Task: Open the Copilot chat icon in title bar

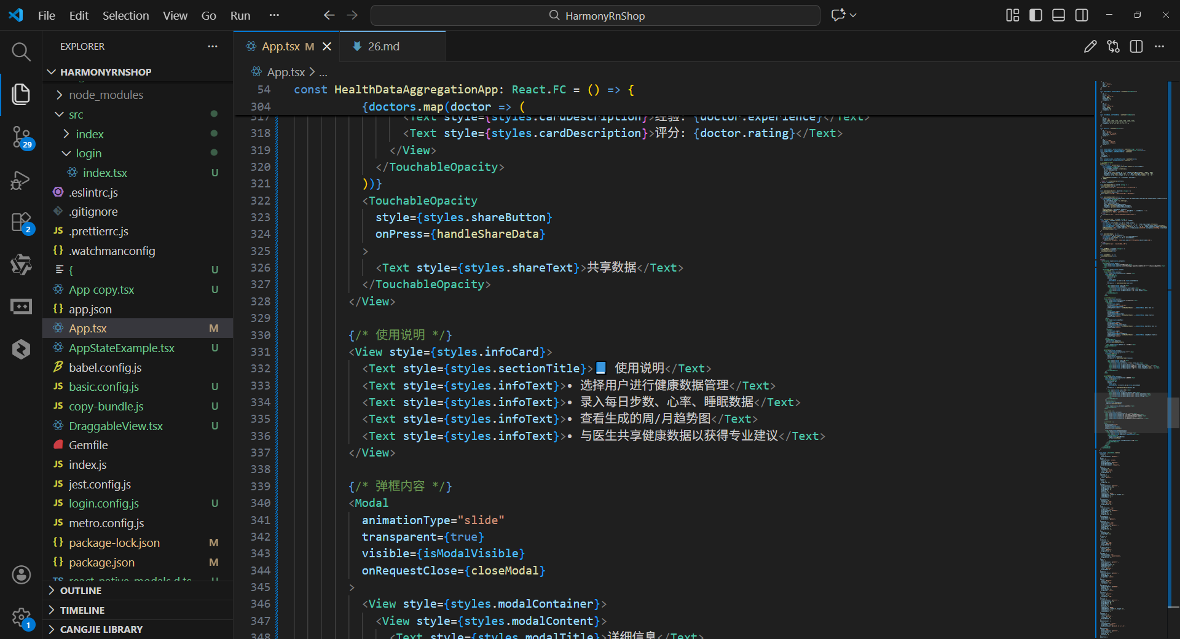Action: pos(838,15)
